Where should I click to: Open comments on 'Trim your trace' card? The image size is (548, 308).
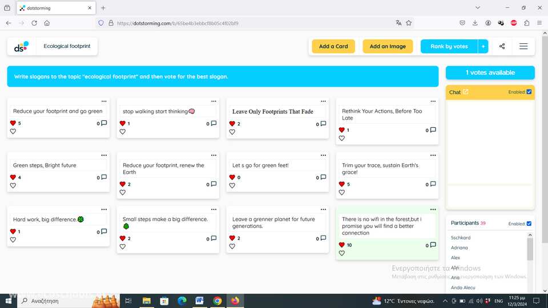pos(433,184)
